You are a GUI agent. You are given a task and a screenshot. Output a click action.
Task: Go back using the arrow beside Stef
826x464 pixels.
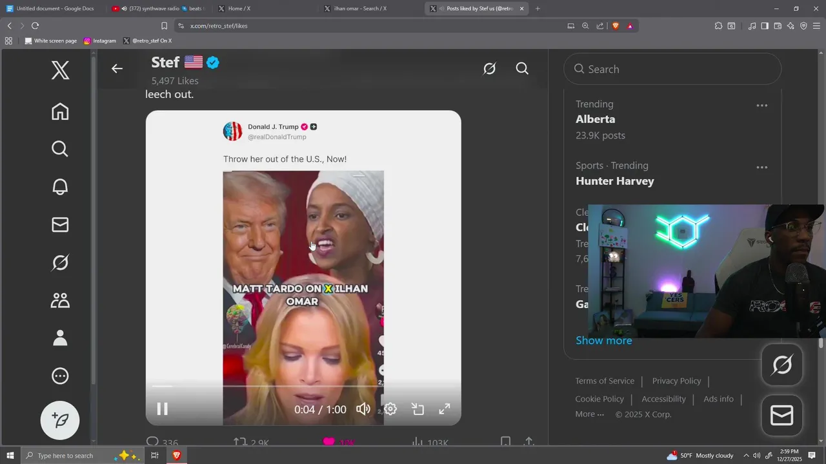pyautogui.click(x=117, y=68)
